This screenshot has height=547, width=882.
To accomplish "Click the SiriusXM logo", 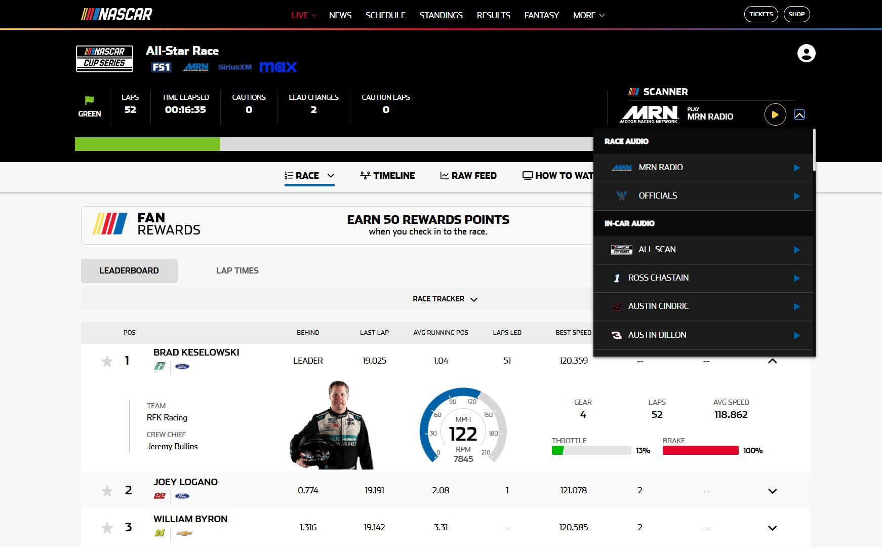I will coord(235,67).
